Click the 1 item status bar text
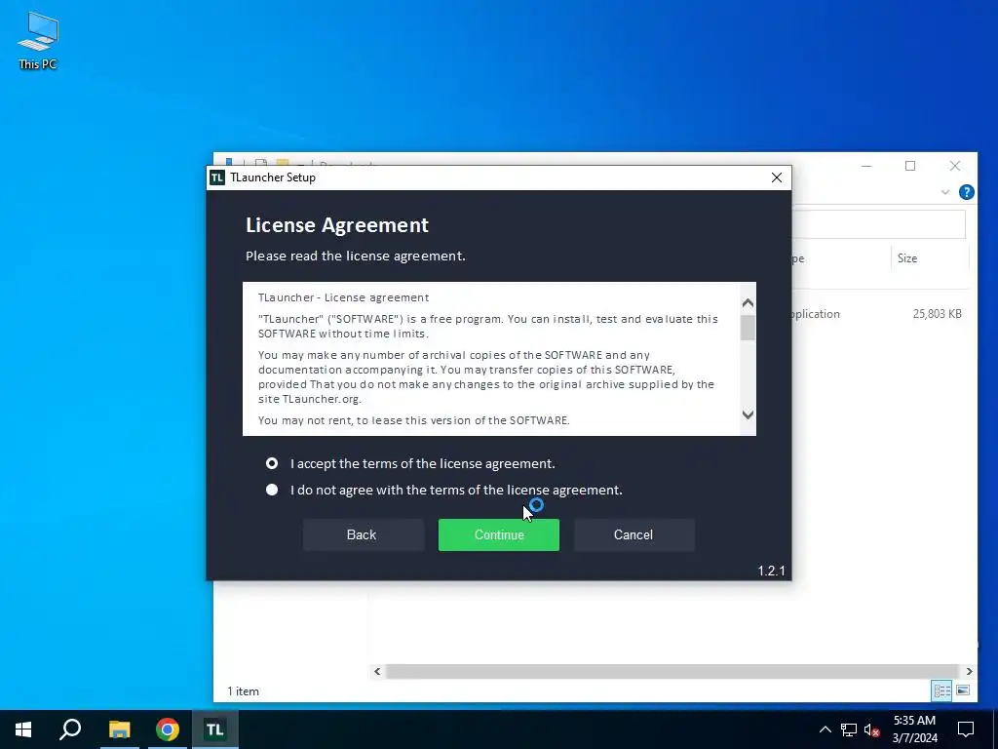Image resolution: width=998 pixels, height=749 pixels. [x=243, y=691]
